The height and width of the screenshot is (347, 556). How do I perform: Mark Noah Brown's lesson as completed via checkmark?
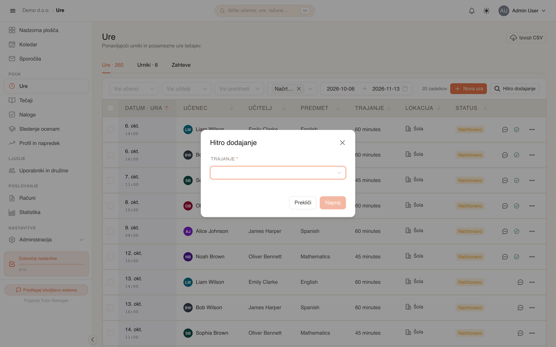517,257
